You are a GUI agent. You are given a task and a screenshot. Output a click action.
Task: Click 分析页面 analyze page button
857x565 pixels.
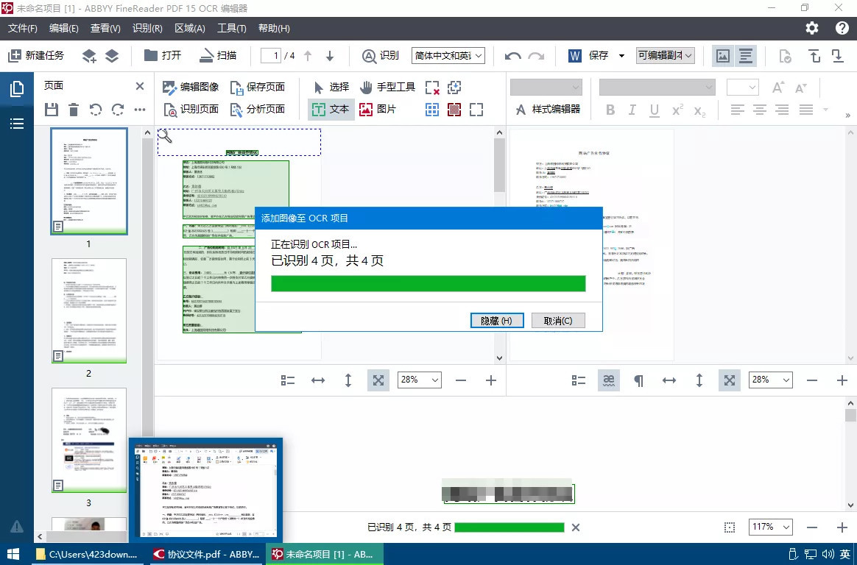pos(257,109)
